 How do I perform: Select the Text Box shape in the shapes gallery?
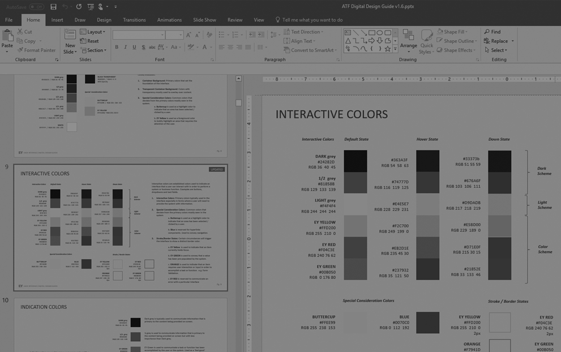pos(348,33)
